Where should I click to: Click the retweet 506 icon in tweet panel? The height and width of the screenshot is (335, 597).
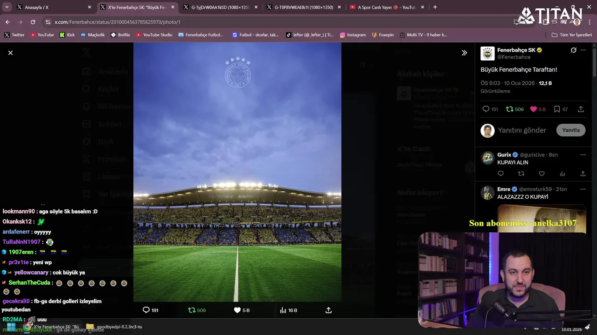[x=510, y=109]
